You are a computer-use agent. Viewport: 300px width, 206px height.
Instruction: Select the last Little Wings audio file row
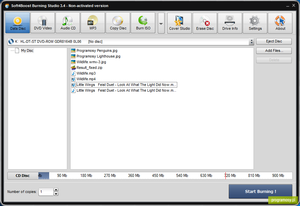pos(126,91)
